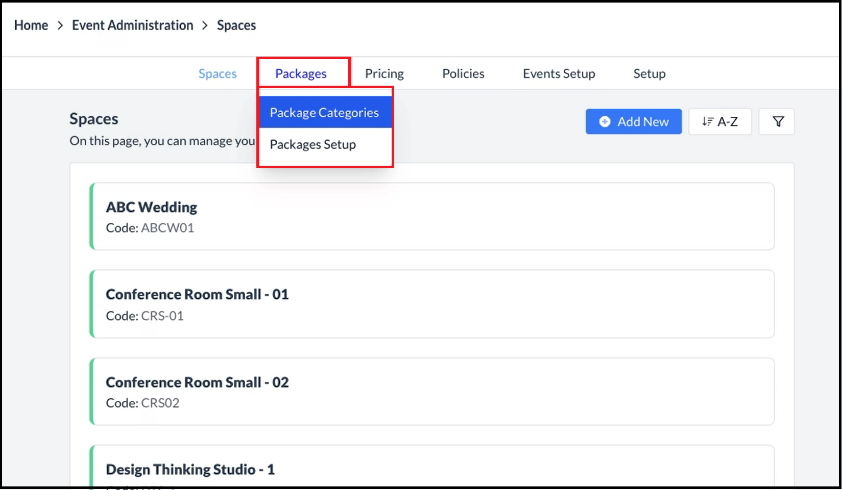This screenshot has width=842, height=490.
Task: Click the plus icon in Add New
Action: point(605,122)
